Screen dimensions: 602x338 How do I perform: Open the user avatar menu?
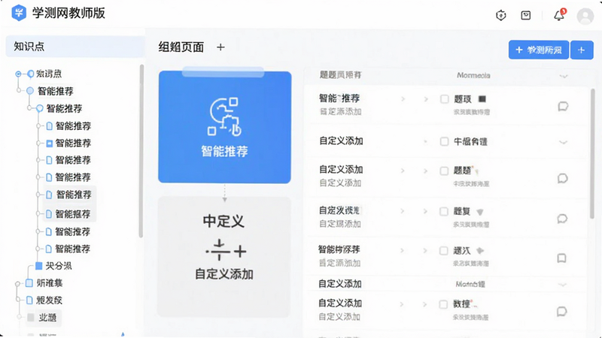click(x=585, y=17)
